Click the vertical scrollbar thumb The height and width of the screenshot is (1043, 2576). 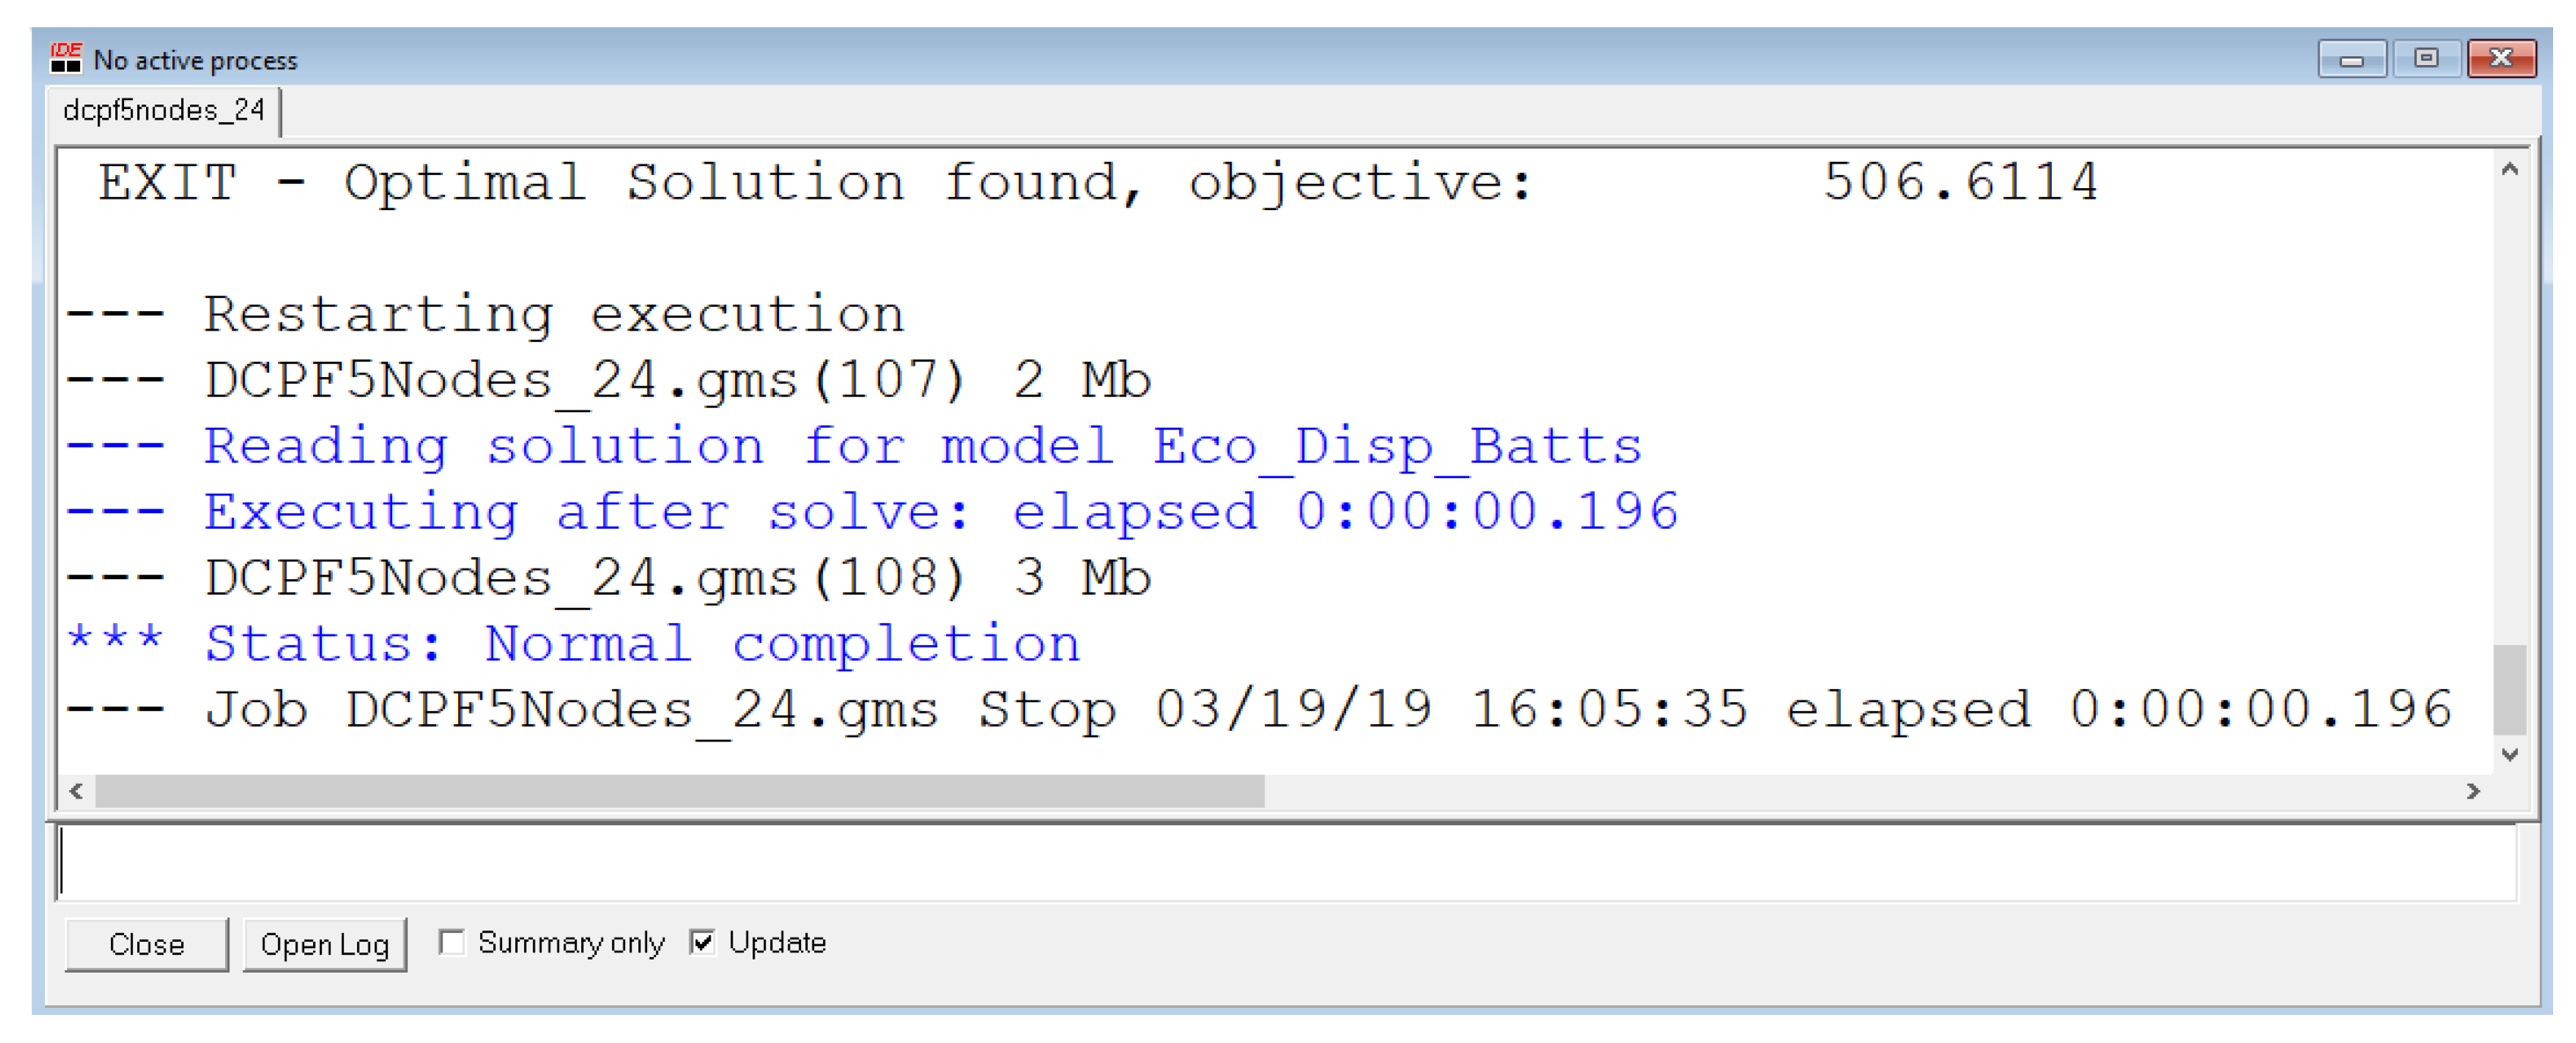(2509, 690)
